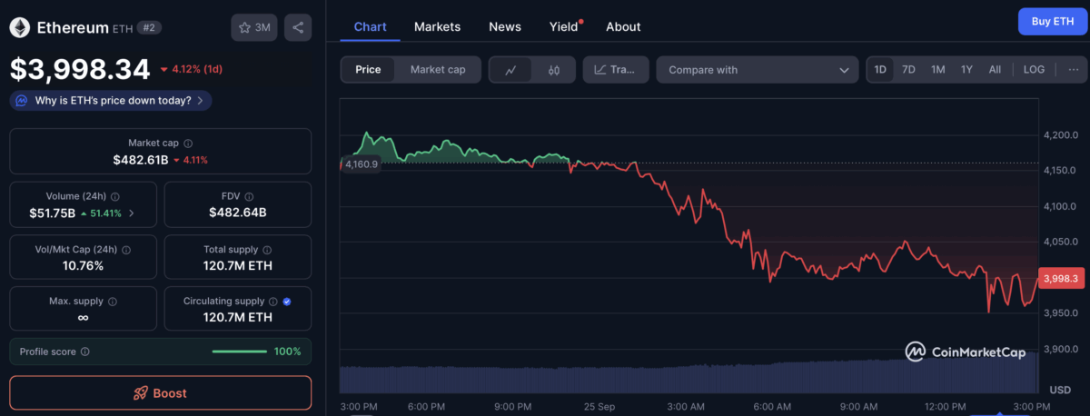The height and width of the screenshot is (416, 1090).
Task: Click the 120.7M ETH total supply value
Action: point(238,266)
